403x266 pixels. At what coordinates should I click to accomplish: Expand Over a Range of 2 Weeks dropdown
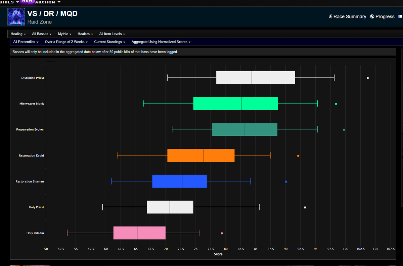66,42
